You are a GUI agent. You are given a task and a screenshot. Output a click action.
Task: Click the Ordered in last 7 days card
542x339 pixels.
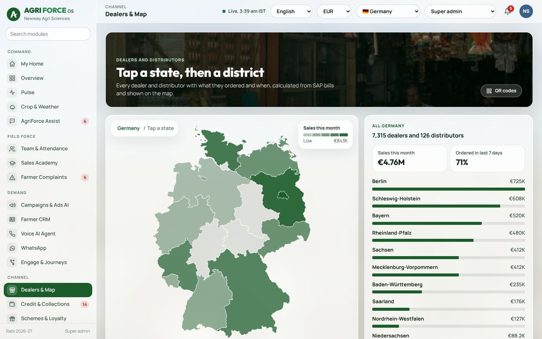tap(487, 159)
